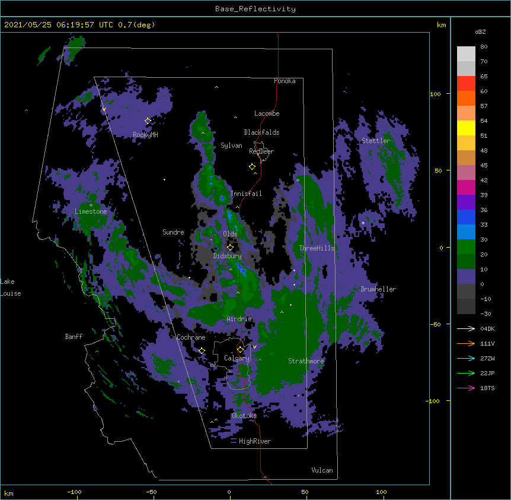Click the 04DK legend label
The height and width of the screenshot is (500, 511).
(487, 328)
